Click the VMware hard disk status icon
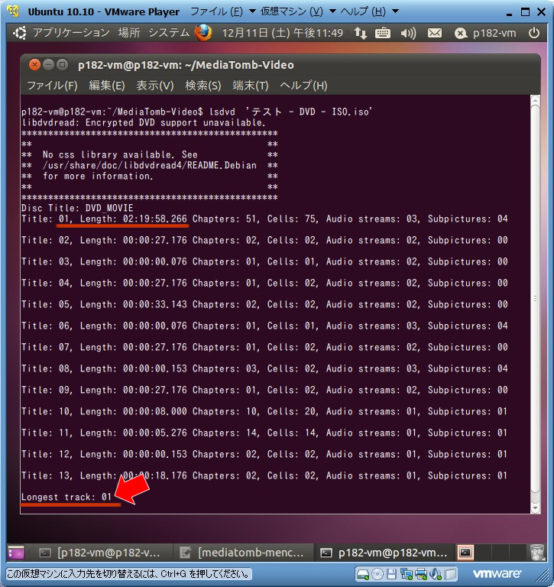The width and height of the screenshot is (554, 587). 363,574
